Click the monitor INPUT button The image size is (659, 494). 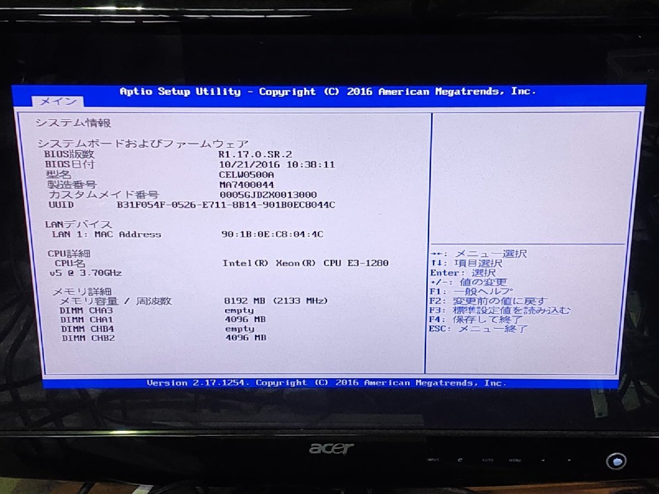[x=433, y=459]
